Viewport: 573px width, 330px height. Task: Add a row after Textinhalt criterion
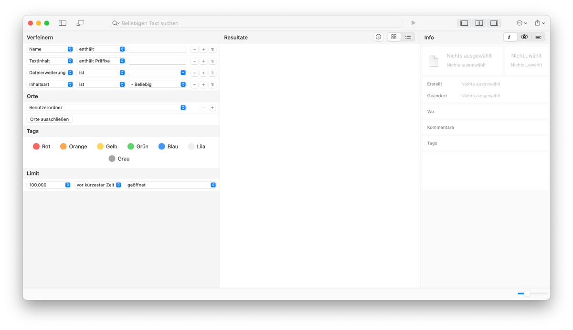203,61
